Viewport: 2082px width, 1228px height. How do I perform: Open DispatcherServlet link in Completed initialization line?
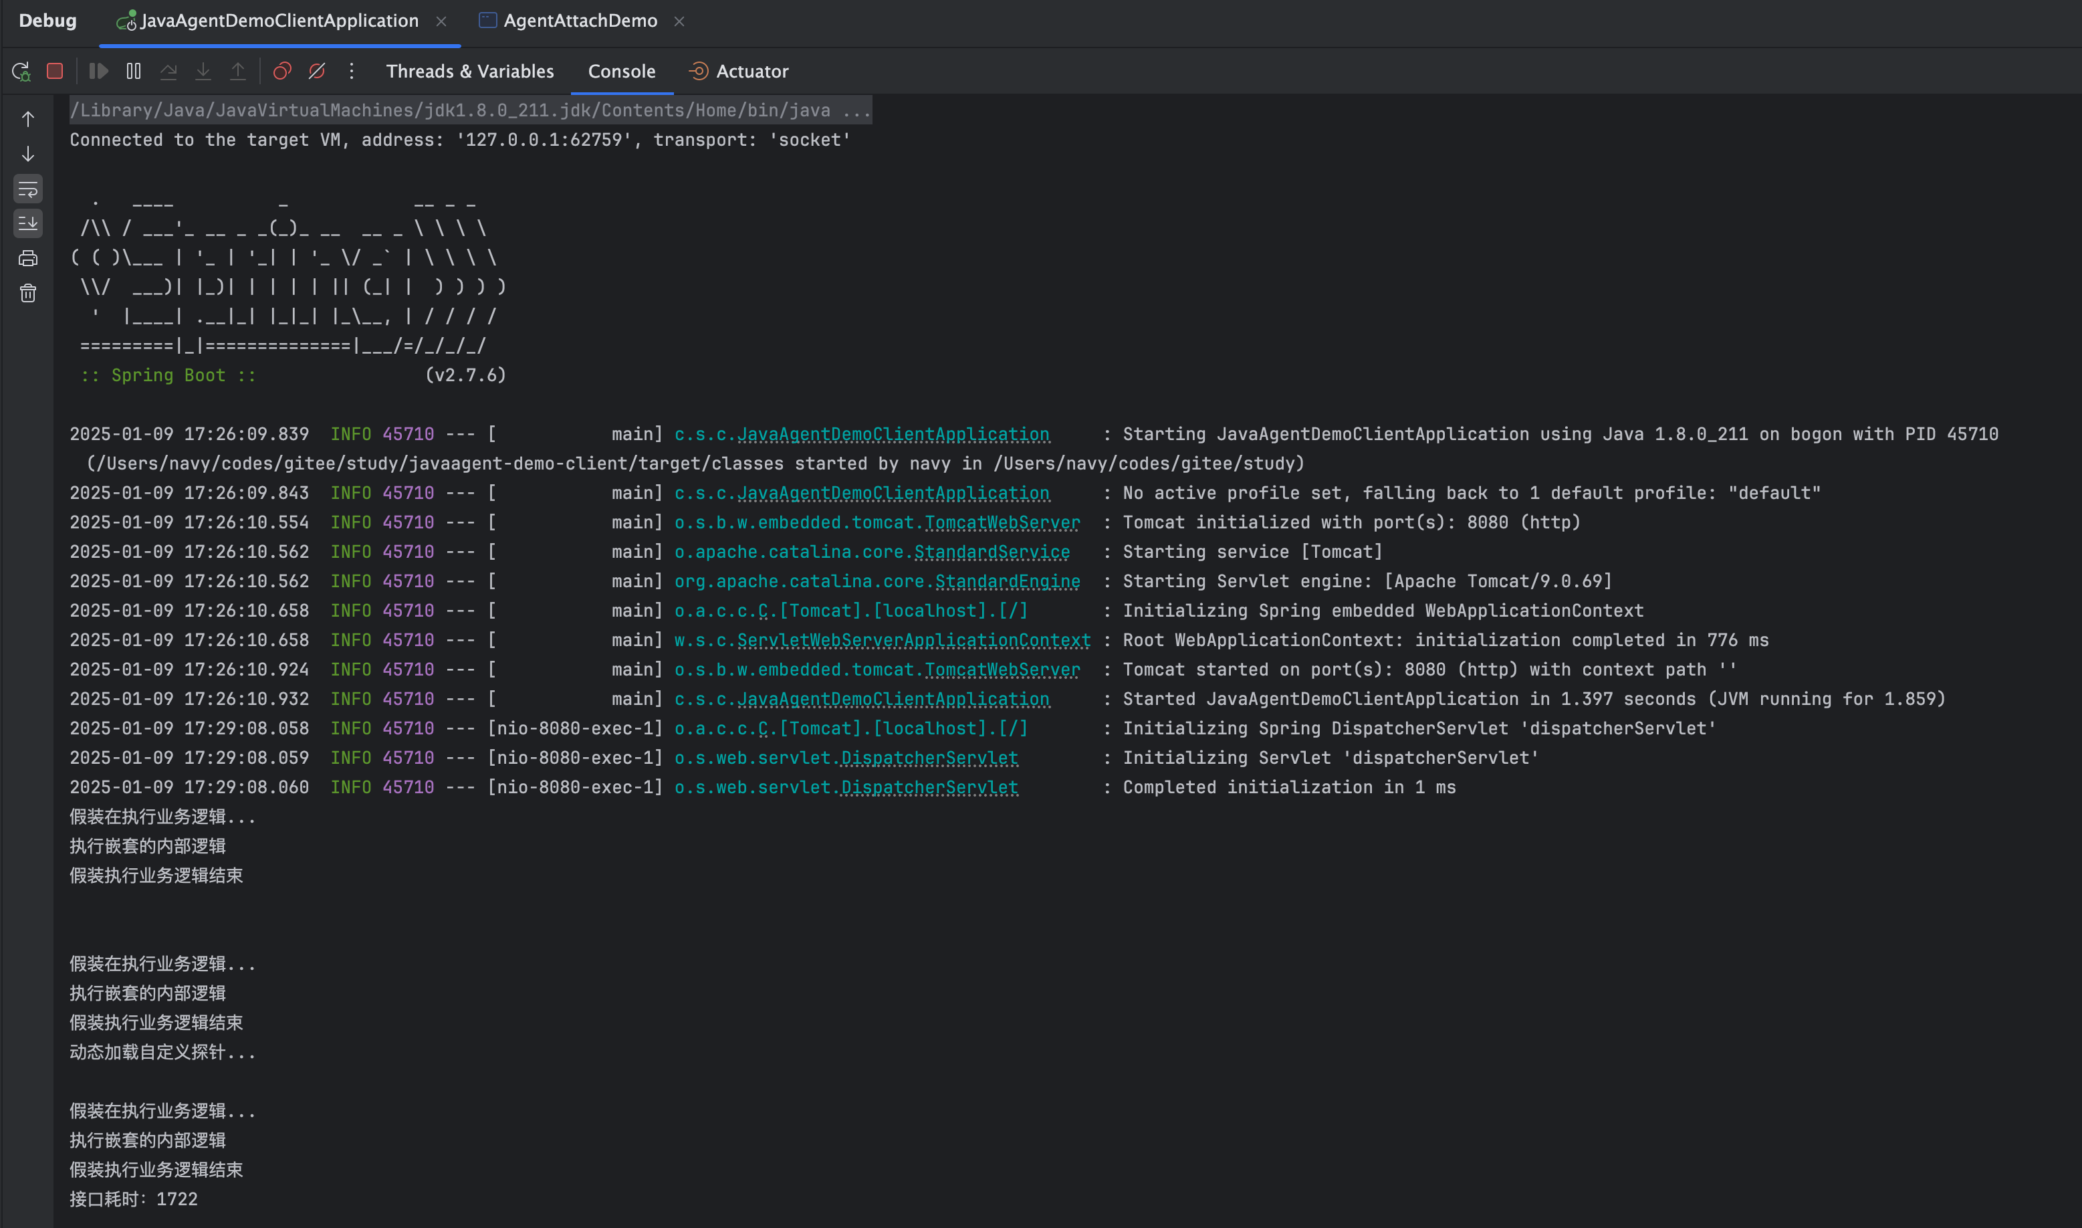[x=929, y=787]
